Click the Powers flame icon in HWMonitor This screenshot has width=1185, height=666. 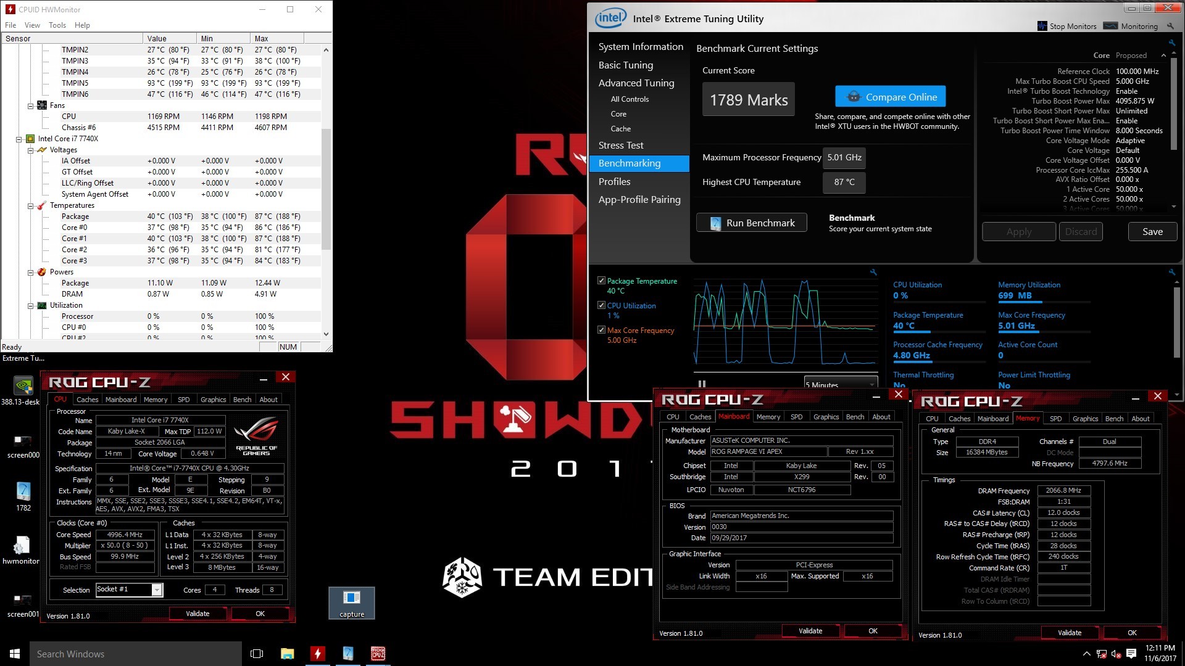tap(42, 272)
